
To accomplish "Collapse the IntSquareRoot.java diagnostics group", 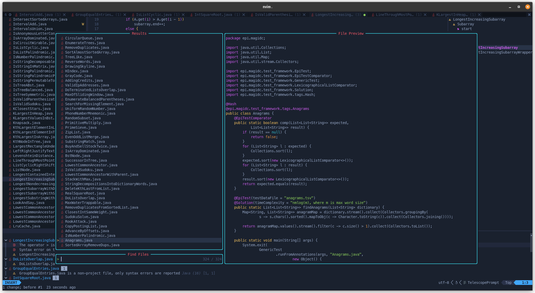I will click(6, 278).
